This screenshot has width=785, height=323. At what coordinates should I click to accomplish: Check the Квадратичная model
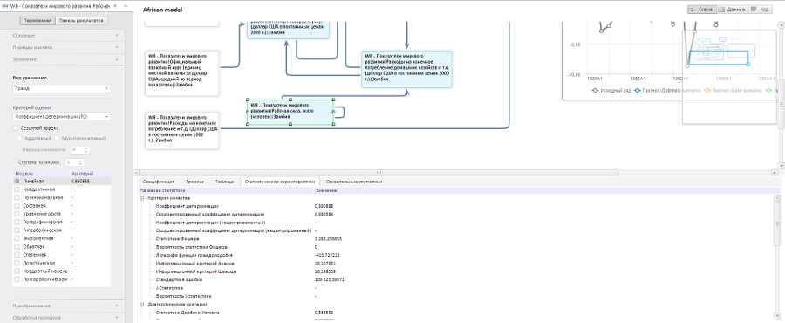[17, 189]
